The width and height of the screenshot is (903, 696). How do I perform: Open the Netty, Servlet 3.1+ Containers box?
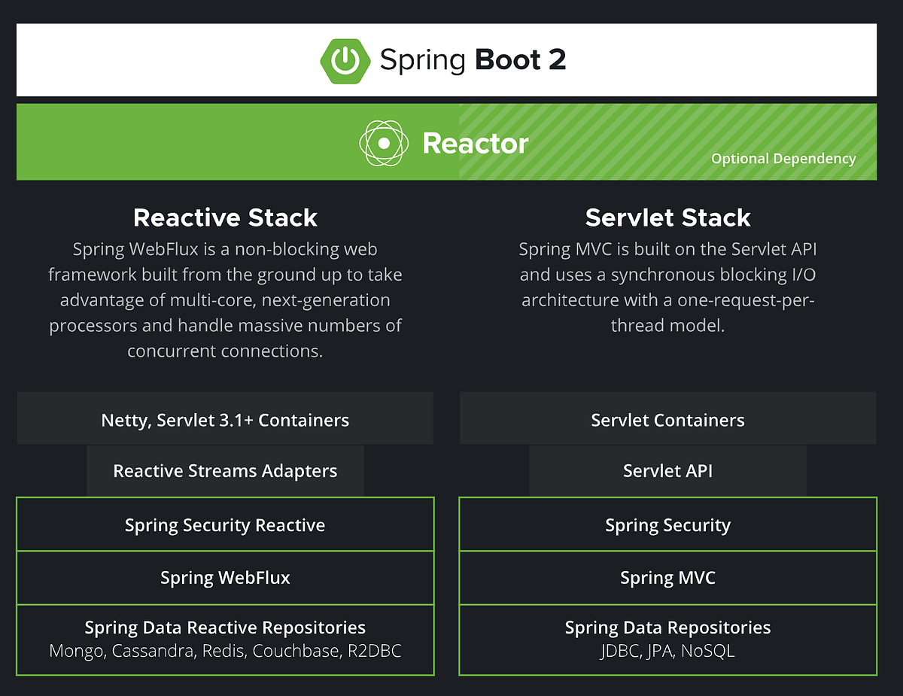(x=224, y=419)
